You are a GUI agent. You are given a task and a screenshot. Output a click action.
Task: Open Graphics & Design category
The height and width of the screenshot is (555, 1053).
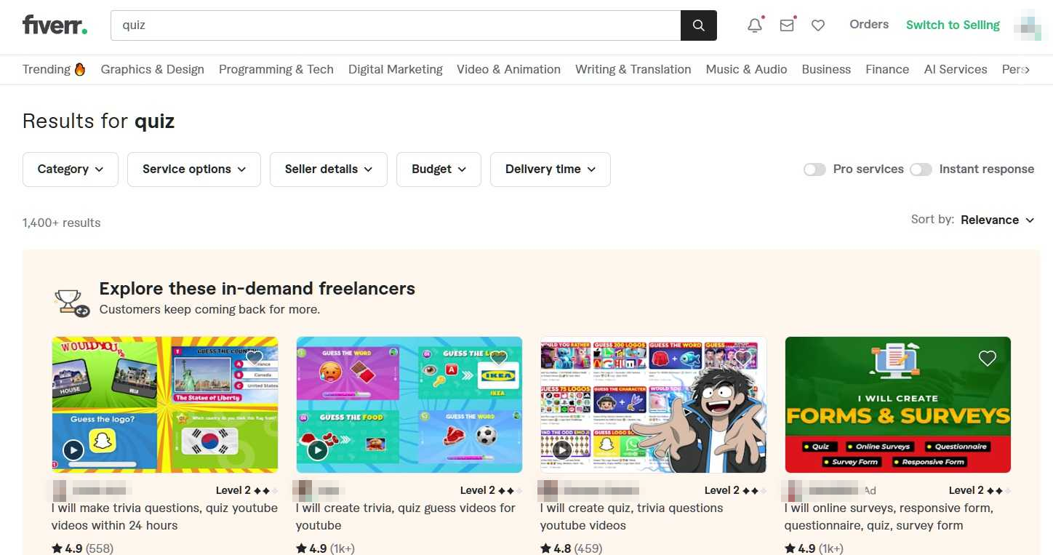pyautogui.click(x=152, y=70)
